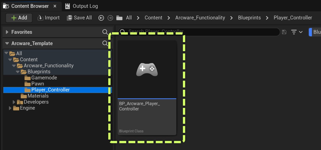Screen dimensions: 321x150
Task: Expand the Favorites section
Action: pyautogui.click(x=7, y=32)
